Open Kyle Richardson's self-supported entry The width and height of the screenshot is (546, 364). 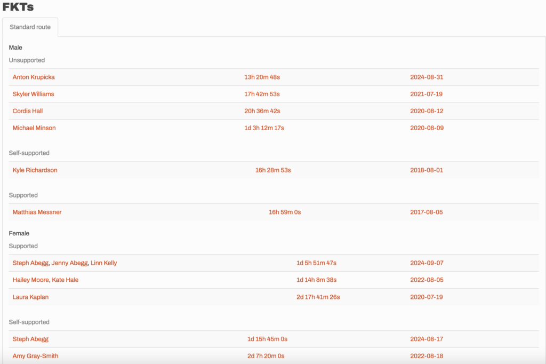point(35,170)
